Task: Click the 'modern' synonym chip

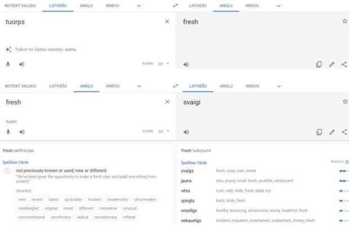Action: 95,199
